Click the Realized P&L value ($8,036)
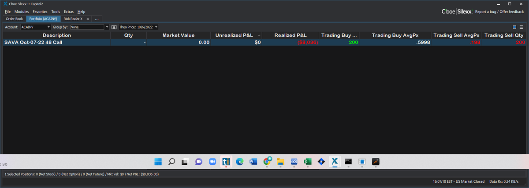The image size is (529, 188). coord(308,43)
